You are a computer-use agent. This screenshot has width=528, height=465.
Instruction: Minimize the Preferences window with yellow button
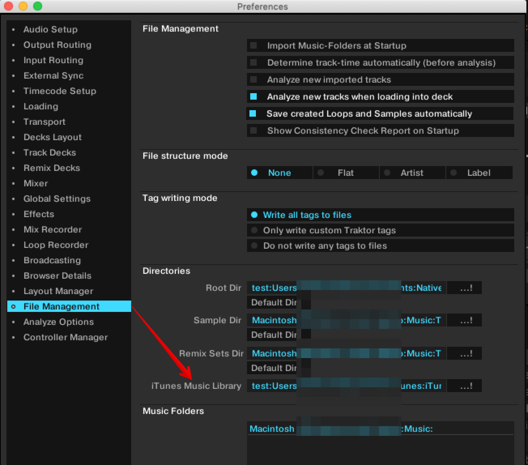[x=23, y=6]
